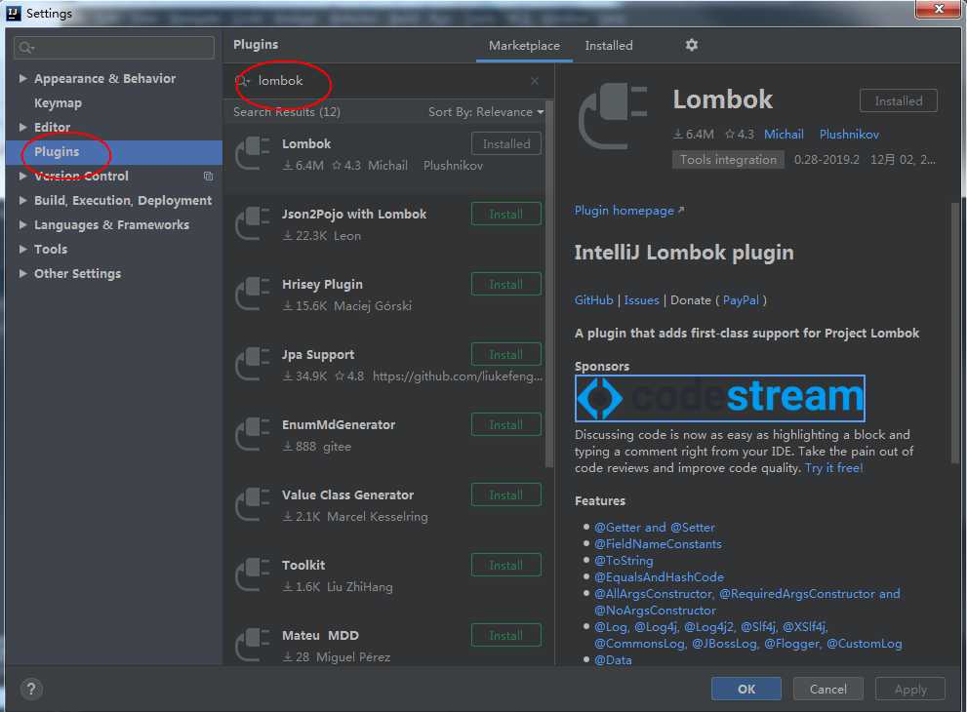Click OK to confirm settings
The height and width of the screenshot is (712, 967).
(746, 689)
